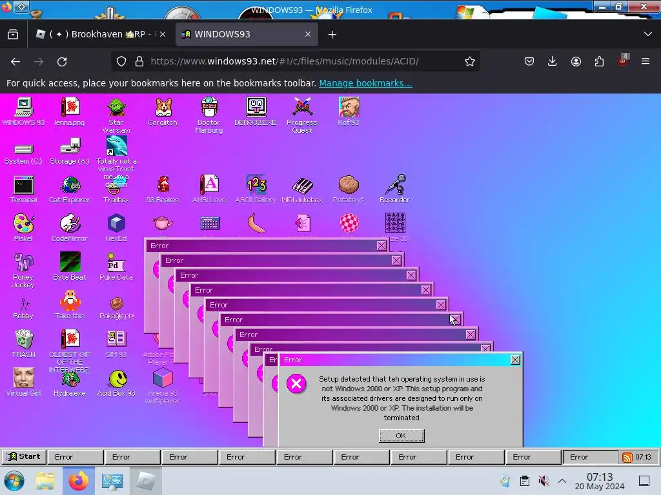Open HexEd cube icon
The image size is (661, 495).
coord(116,228)
